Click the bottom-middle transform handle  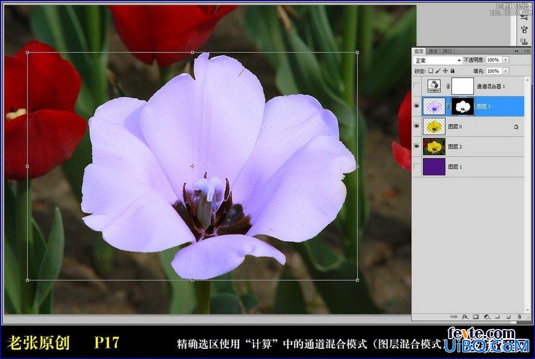point(192,280)
